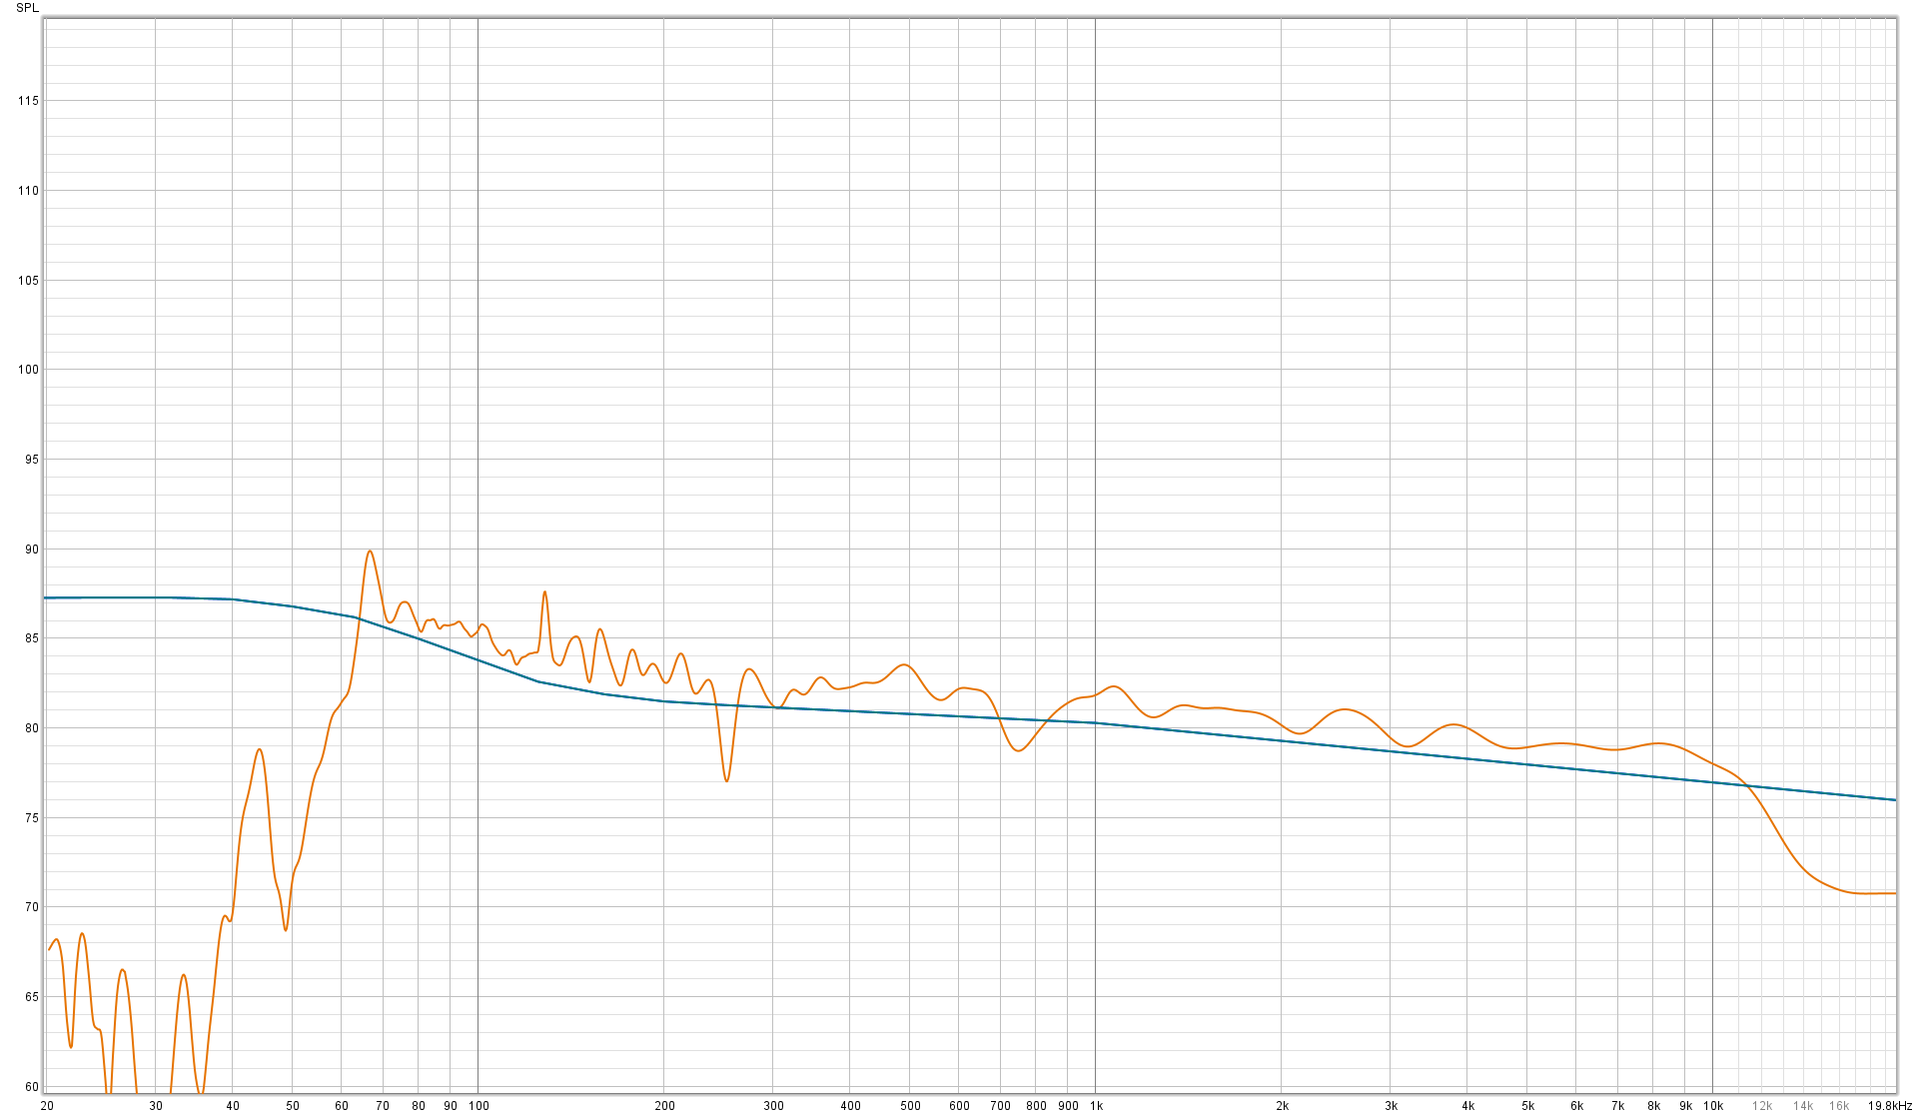Screen dimensions: 1918x1118
Task: Click the orange trace's deep dip near 250 Hz
Action: tap(726, 779)
